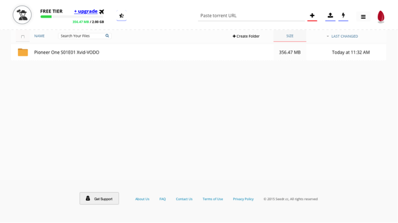
Task: Click the magnifier search icon
Action: tap(107, 35)
